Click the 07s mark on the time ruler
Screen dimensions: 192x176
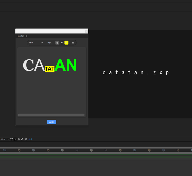(19, 150)
